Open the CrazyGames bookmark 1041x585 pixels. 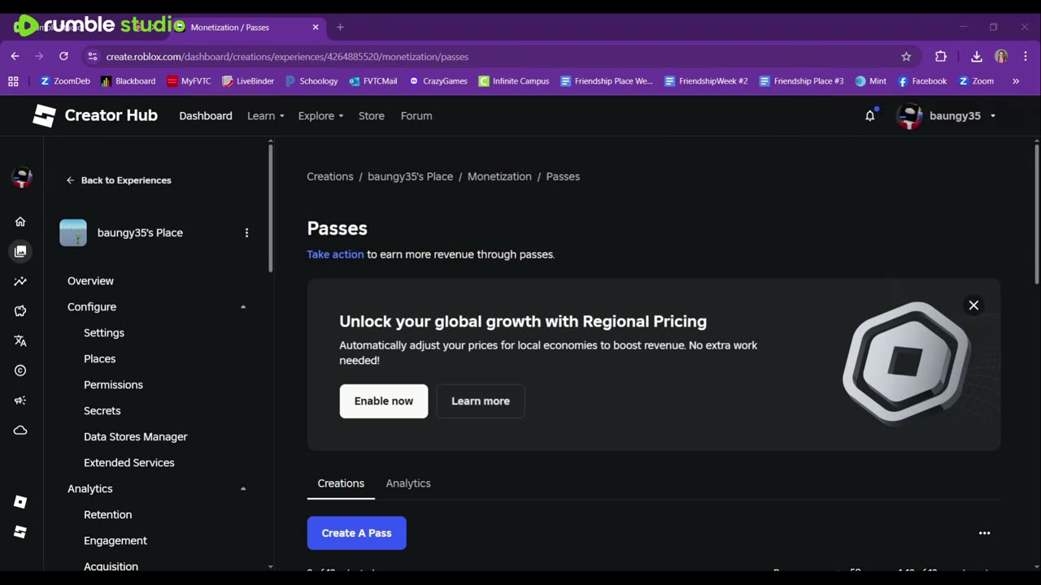pos(438,81)
